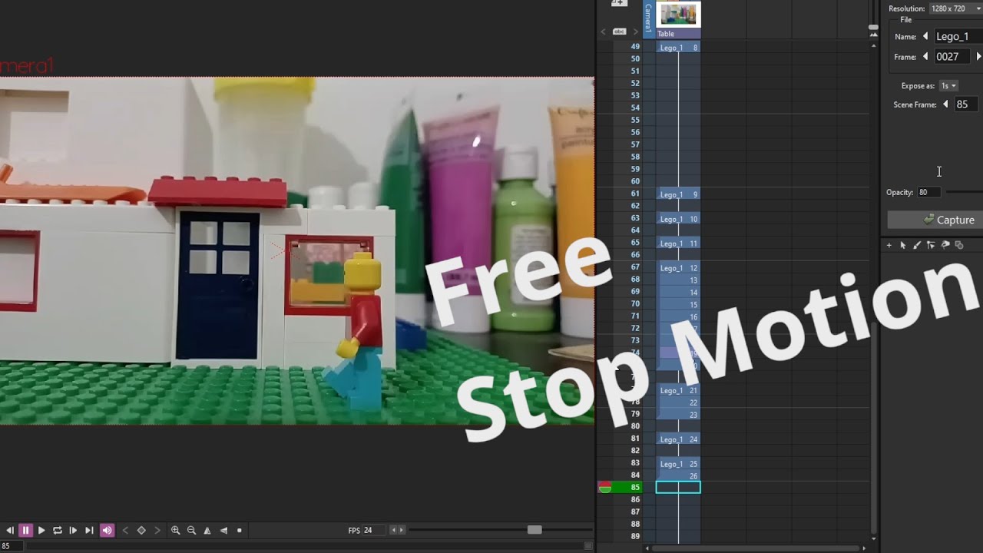Select the Lego_1 11 cell at row 65
Viewport: 983px width, 553px height.
click(678, 243)
